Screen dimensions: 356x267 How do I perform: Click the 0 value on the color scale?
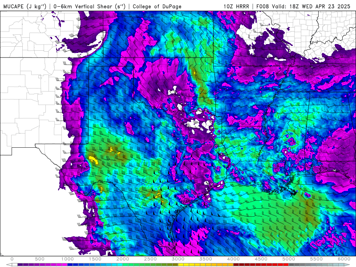tap(12, 259)
